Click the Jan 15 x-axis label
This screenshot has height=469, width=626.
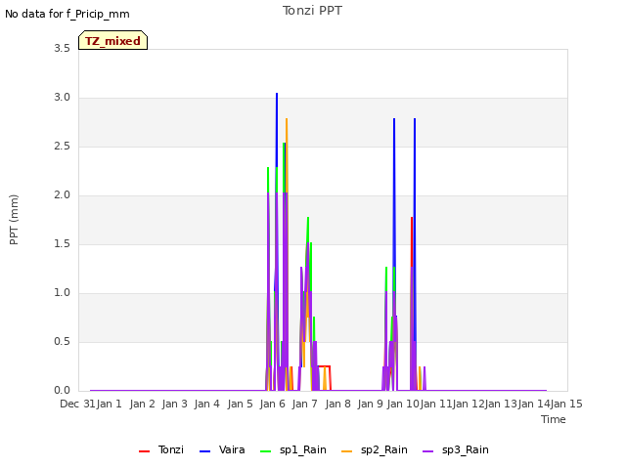(566, 404)
